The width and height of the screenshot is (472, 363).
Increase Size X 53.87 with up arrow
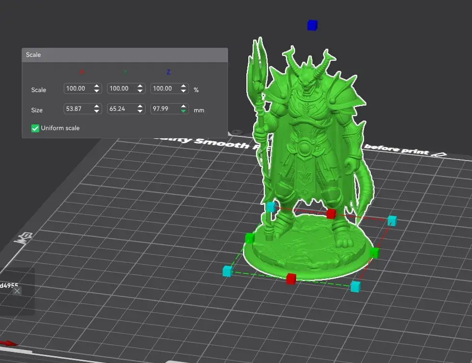pyautogui.click(x=96, y=106)
